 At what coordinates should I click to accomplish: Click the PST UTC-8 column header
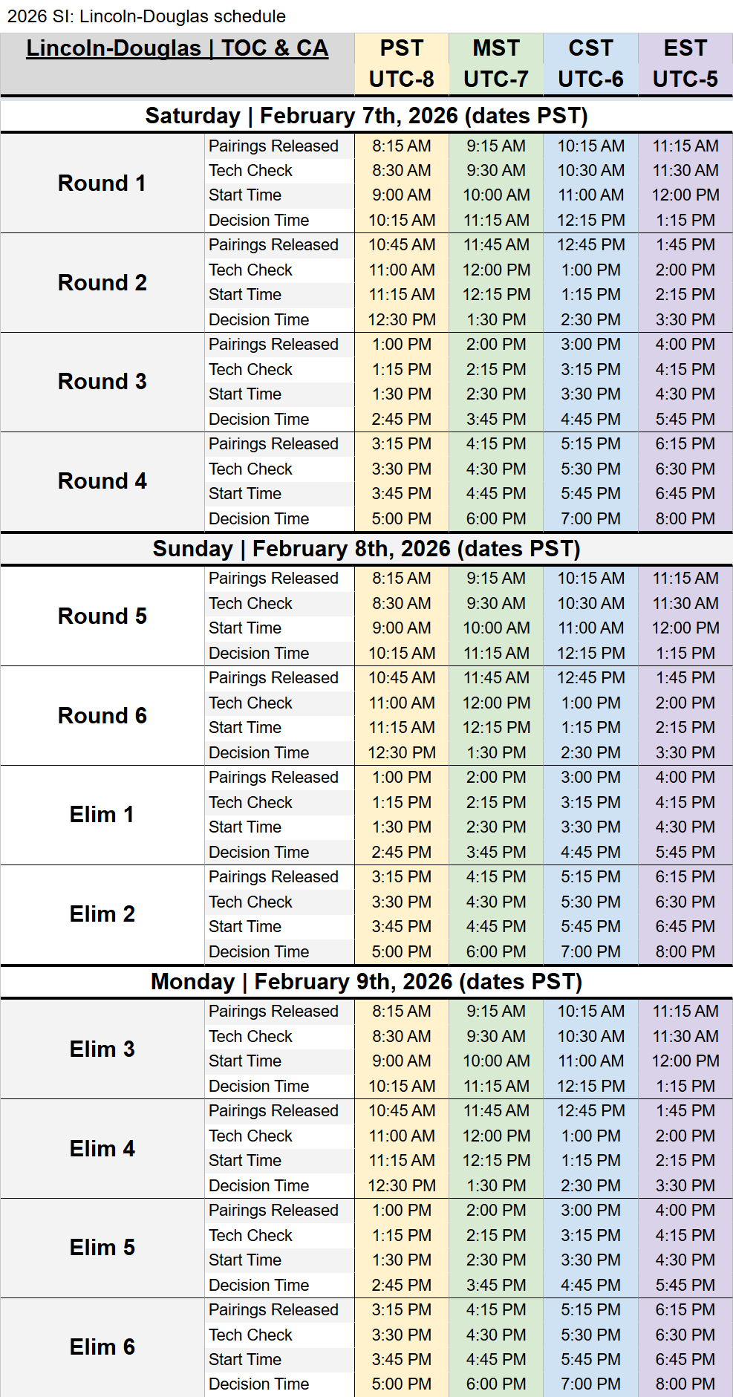(402, 64)
